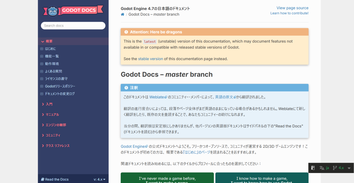Click the I know how to make a game tile
This screenshot has height=183, width=354.
click(x=262, y=178)
